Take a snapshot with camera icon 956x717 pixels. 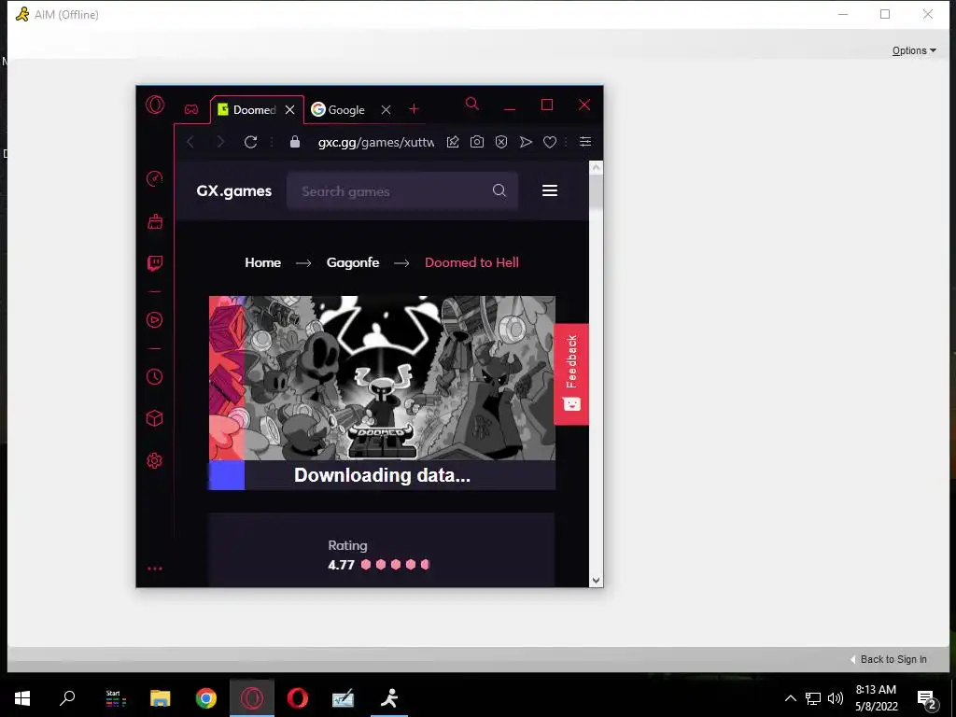[477, 142]
